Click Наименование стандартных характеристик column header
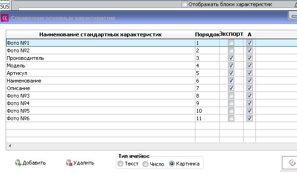Image resolution: width=297 pixels, height=174 pixels. pyautogui.click(x=101, y=34)
